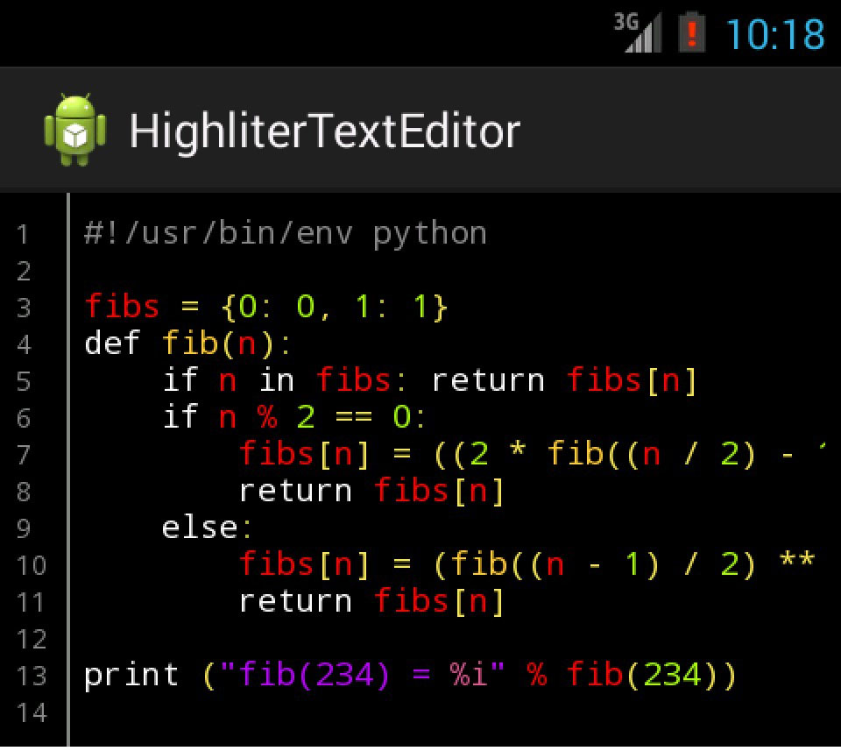841x751 pixels.
Task: Tap the "return" keyword on line 5
Action: point(488,380)
